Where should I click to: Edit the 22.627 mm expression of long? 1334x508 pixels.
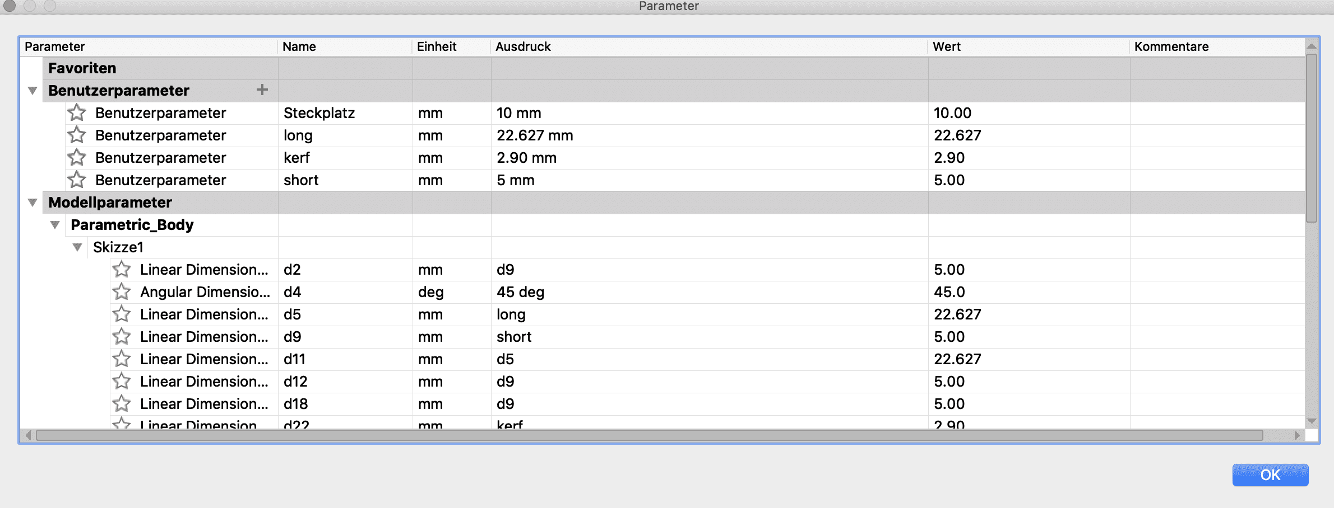pyautogui.click(x=535, y=135)
